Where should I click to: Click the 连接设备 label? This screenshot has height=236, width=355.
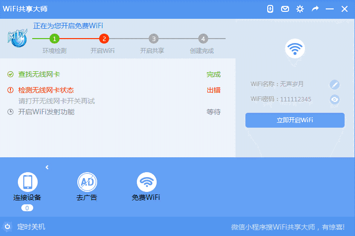point(27,197)
